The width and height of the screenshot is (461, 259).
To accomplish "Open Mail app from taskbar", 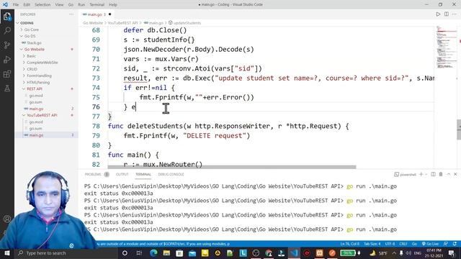I will tap(192, 253).
